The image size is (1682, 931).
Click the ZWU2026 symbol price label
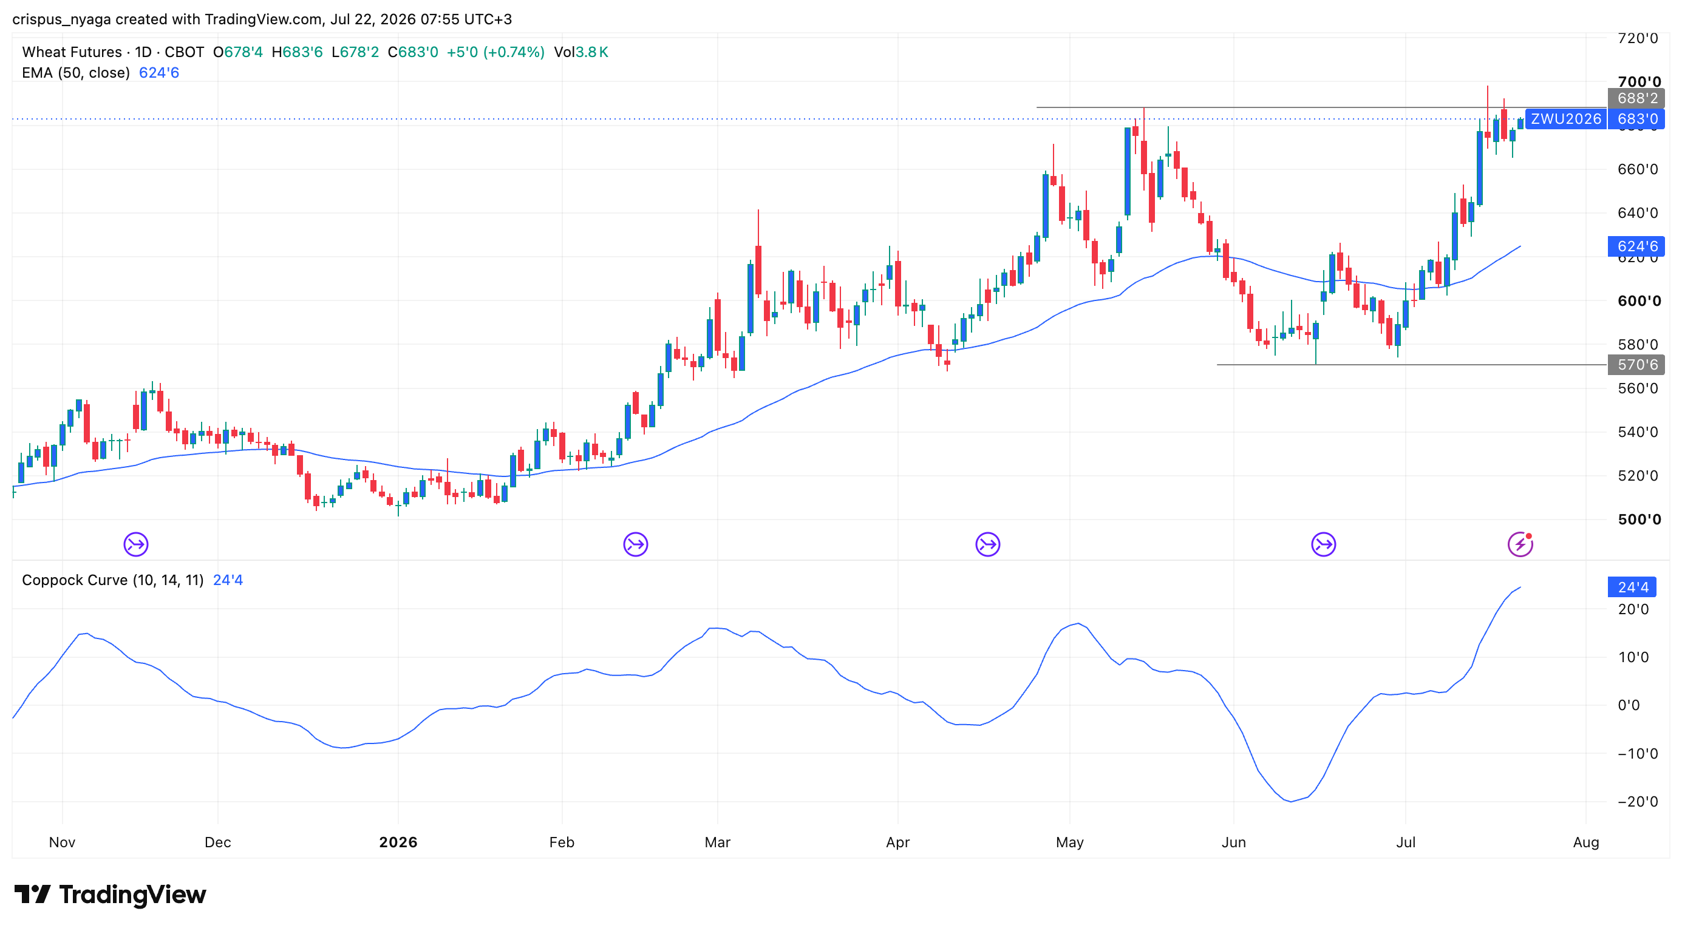[1566, 119]
